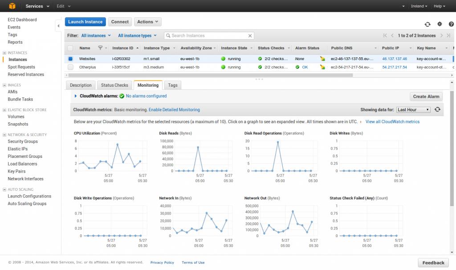
Task: Click green check status icon for Otherplus checks
Action: coord(260,67)
